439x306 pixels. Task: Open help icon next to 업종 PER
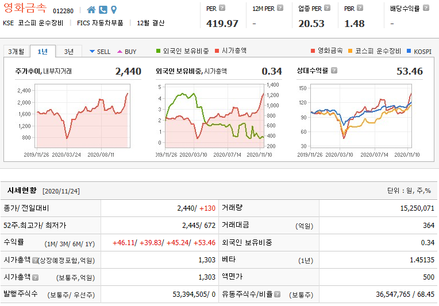pos(327,8)
